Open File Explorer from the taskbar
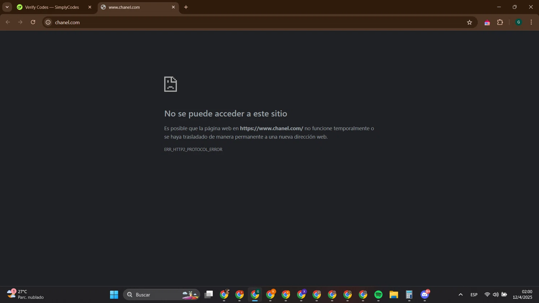 point(394,295)
